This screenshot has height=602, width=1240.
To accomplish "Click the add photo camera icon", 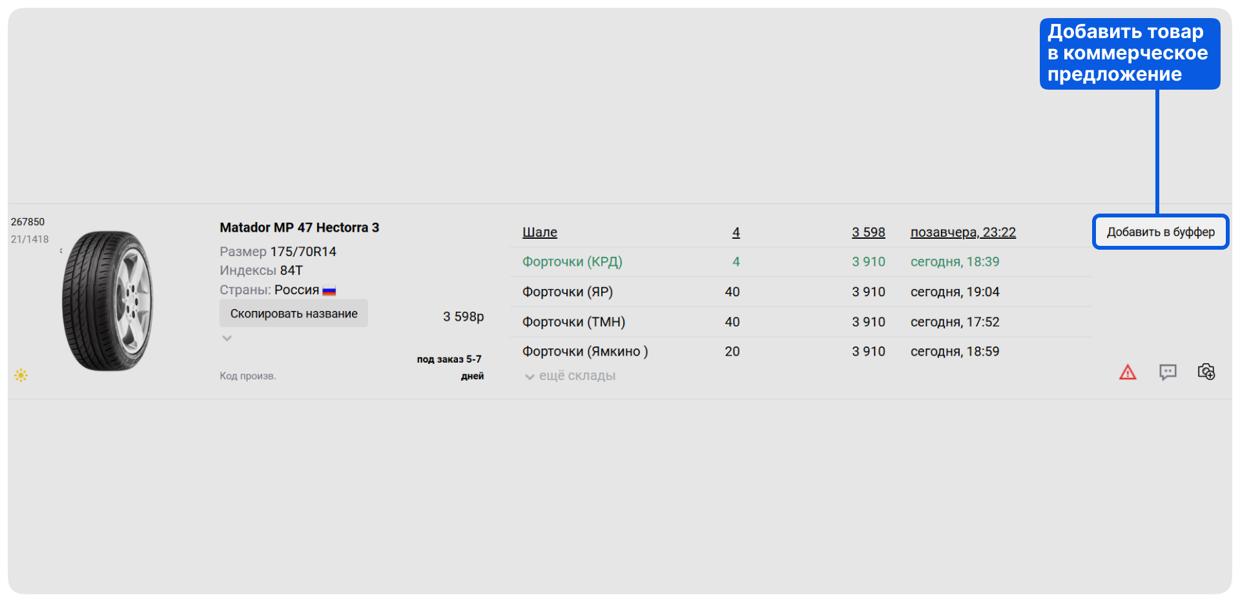I will pos(1206,372).
